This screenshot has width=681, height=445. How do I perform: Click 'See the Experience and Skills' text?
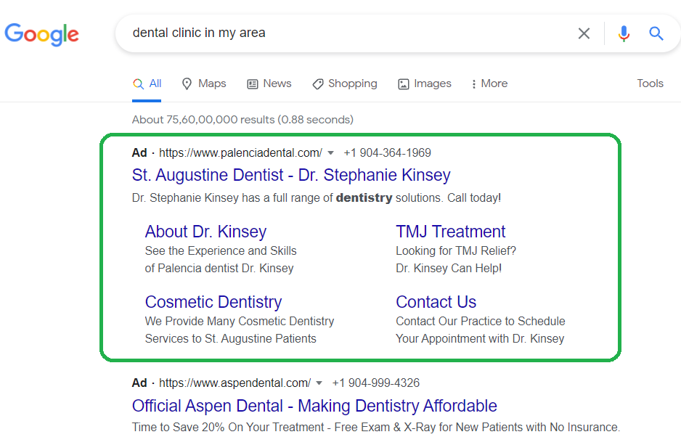[221, 251]
